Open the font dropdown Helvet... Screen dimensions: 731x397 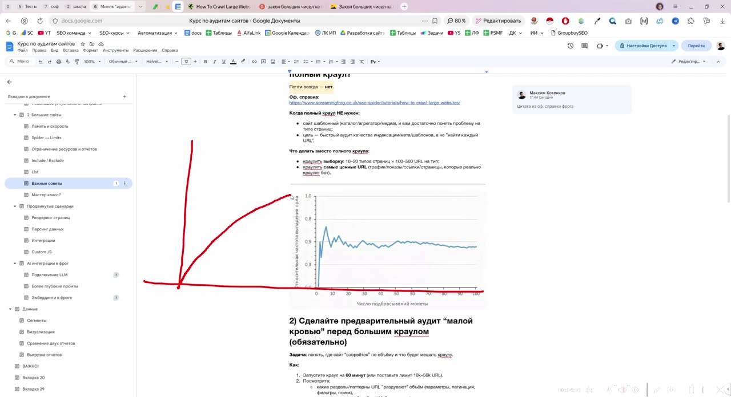coord(157,62)
